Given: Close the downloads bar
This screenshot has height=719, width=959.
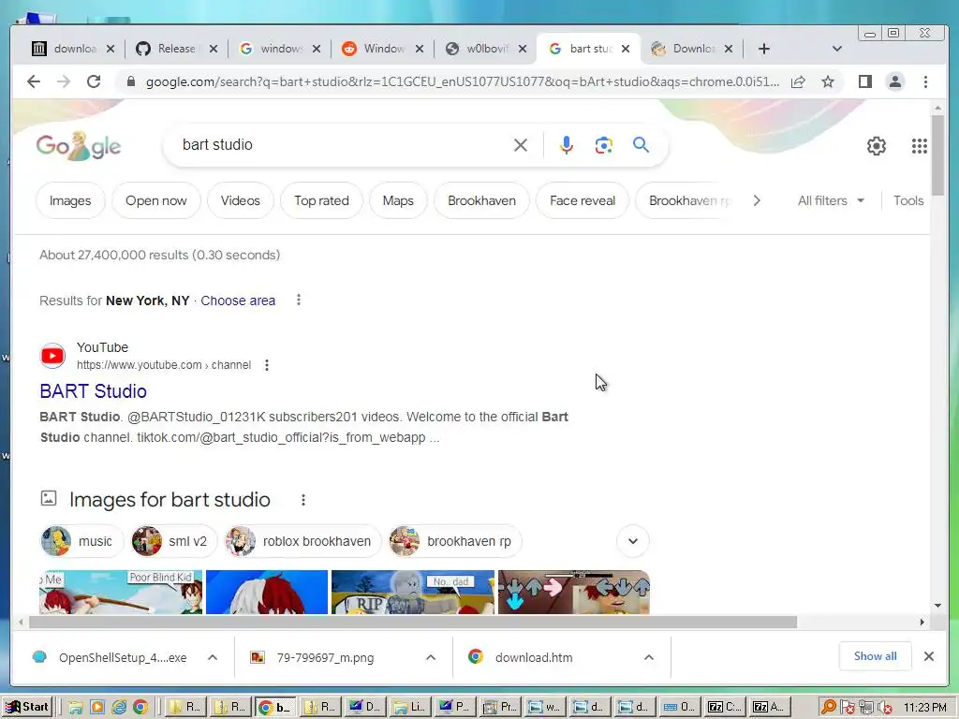Looking at the screenshot, I should pos(928,656).
